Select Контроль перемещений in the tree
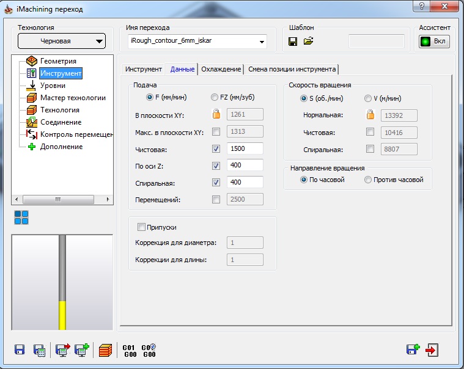Viewport: 464px width, 369px height. coord(76,134)
